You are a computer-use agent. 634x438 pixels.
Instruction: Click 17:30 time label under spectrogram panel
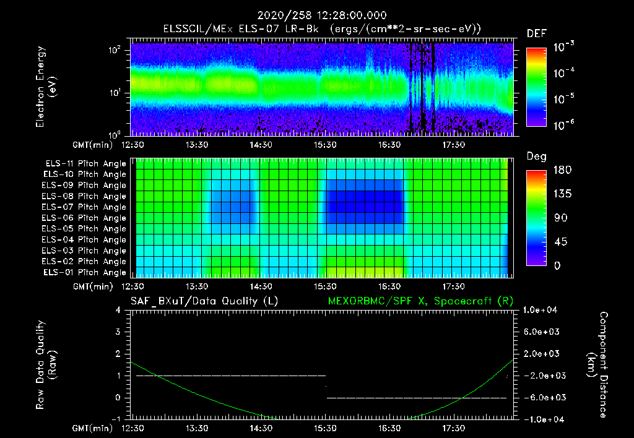pos(454,145)
